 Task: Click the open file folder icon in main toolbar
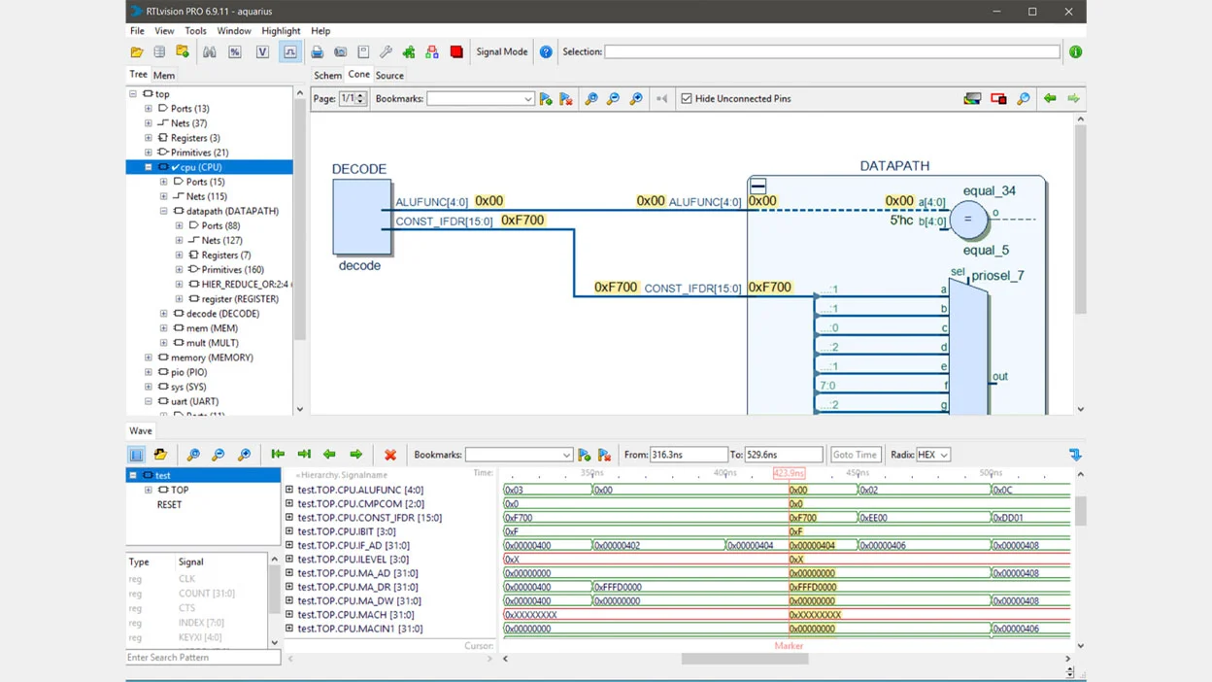137,51
